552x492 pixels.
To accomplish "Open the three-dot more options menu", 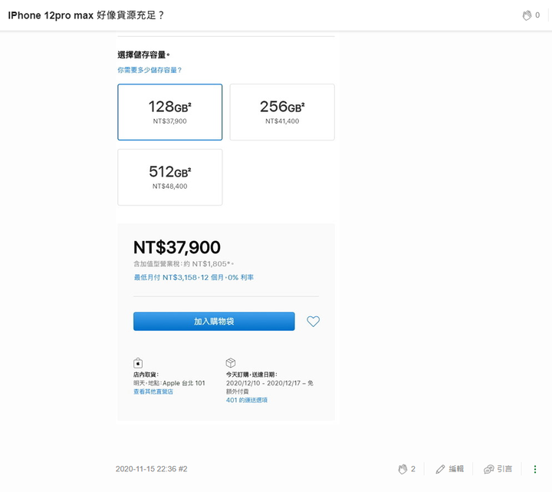I will point(535,469).
